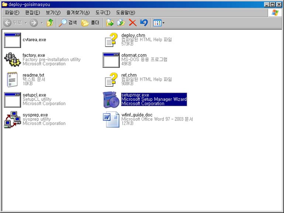Screen dimensions: 284x213
Task: Click the setupmgr.exe file name
Action: [135, 95]
